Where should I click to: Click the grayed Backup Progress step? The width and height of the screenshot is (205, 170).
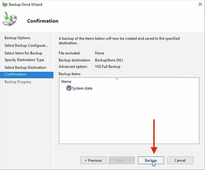[18, 82]
